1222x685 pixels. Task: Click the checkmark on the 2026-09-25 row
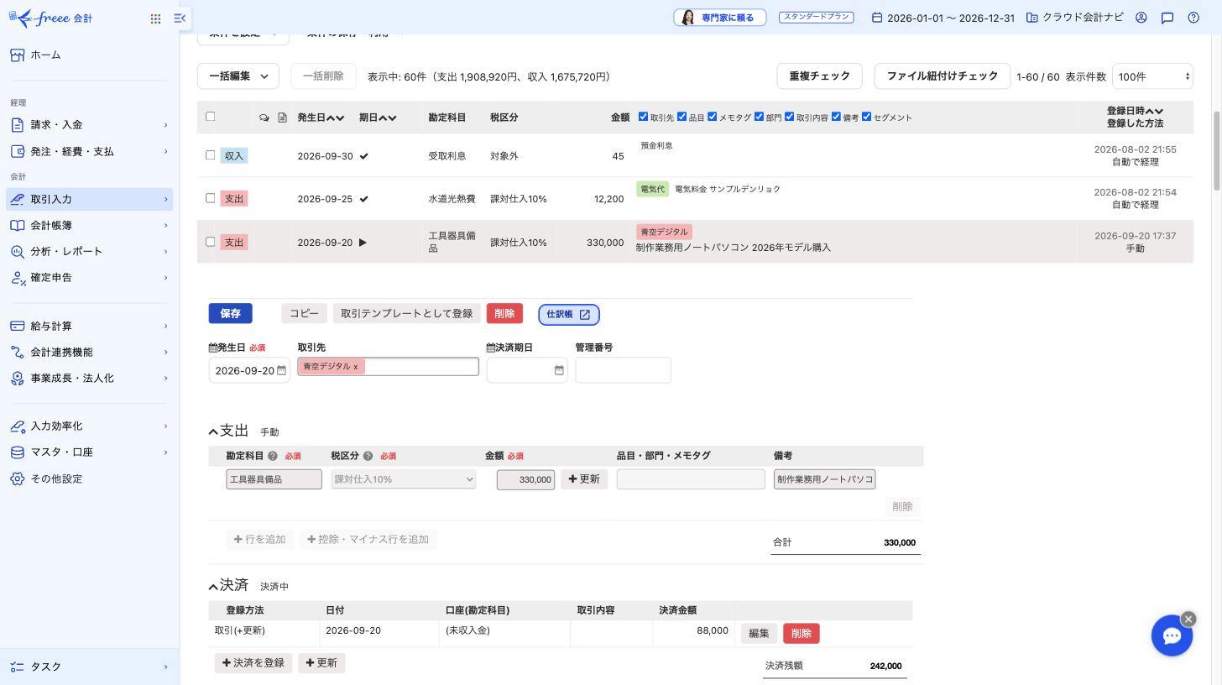pyautogui.click(x=363, y=199)
